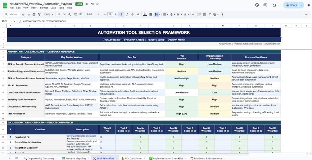Open text rotation dropdown
Viewport: 312px width, 160px height.
pyautogui.click(x=186, y=15)
